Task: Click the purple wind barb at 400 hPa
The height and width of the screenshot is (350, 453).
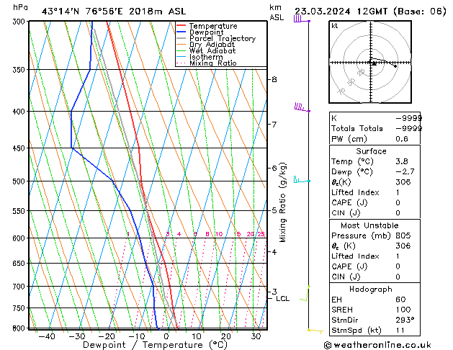Action: (x=302, y=107)
